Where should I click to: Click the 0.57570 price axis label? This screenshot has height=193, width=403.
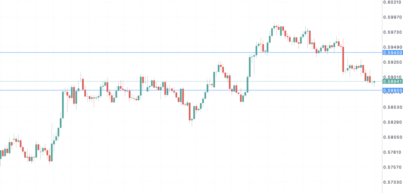click(x=393, y=167)
